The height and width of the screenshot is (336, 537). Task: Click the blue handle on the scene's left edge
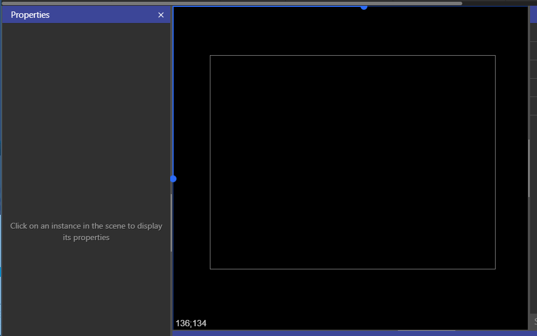point(173,179)
